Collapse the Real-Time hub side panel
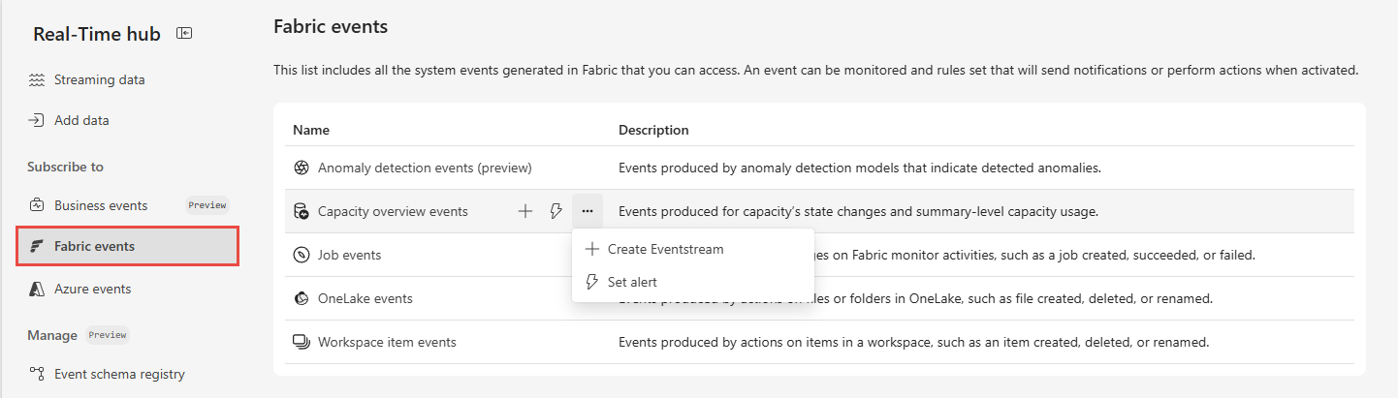The height and width of the screenshot is (398, 1398). coord(184,33)
